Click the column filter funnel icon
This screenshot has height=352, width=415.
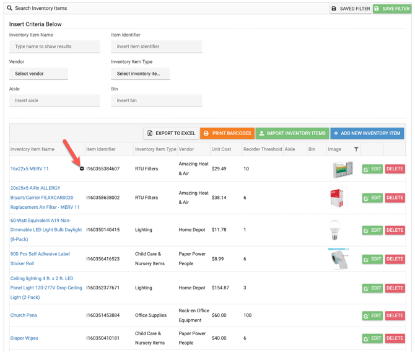[x=356, y=149]
